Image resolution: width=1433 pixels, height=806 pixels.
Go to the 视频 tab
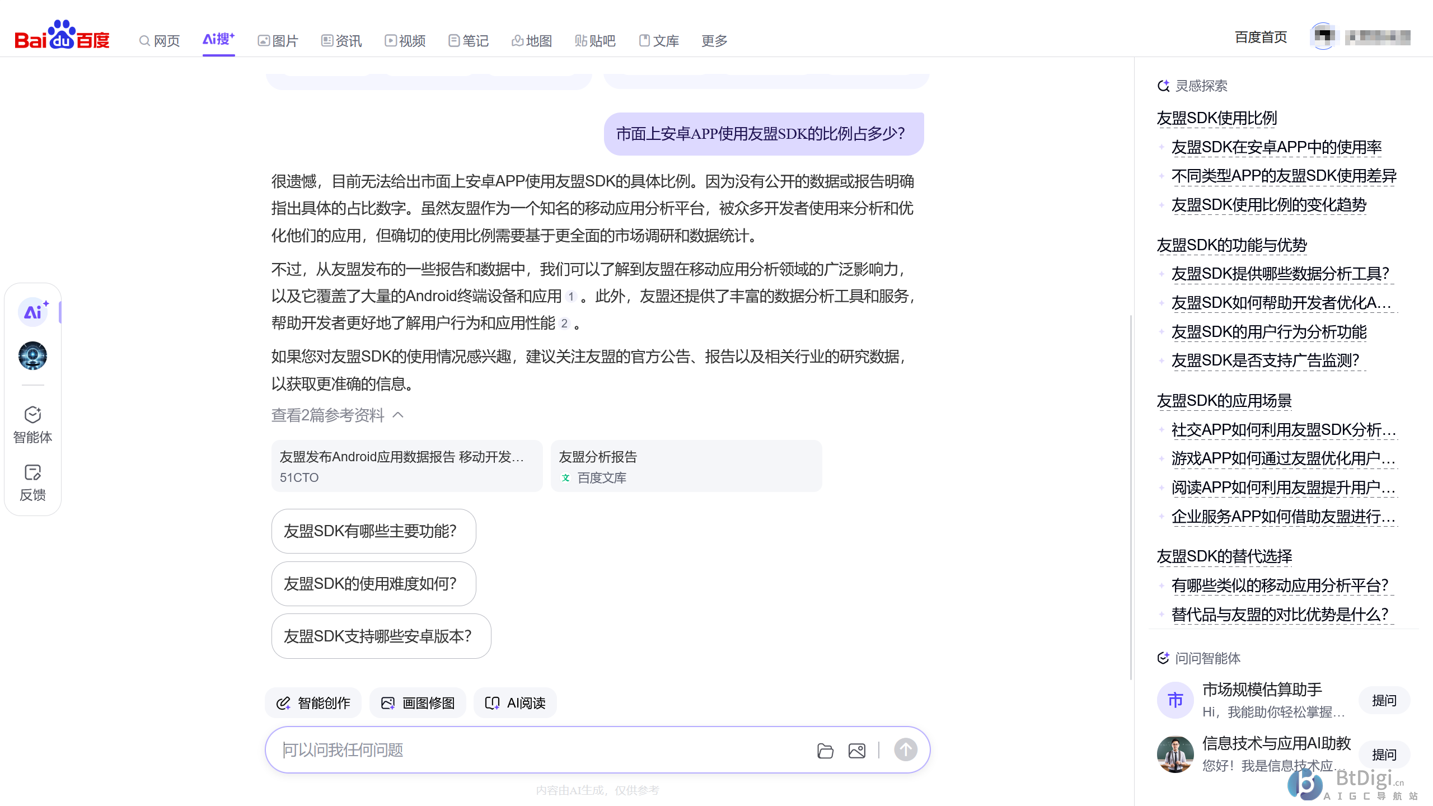pyautogui.click(x=405, y=41)
